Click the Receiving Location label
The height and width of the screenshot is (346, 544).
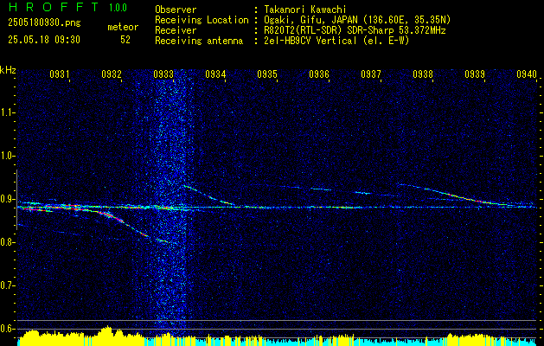[202, 20]
